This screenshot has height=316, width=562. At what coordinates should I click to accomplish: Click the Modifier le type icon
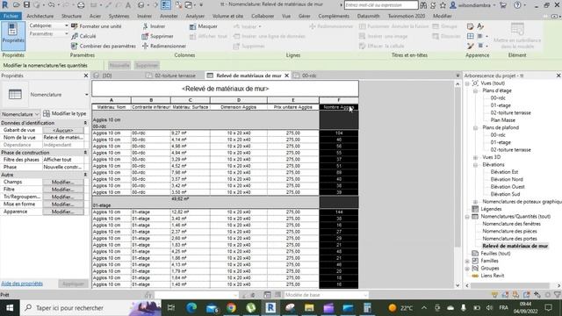point(47,113)
